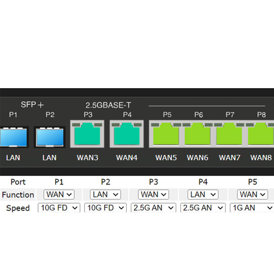274x274 pixels.
Task: Expand the P4 Speed 2.5G AN dropdown
Action: pyautogui.click(x=203, y=208)
